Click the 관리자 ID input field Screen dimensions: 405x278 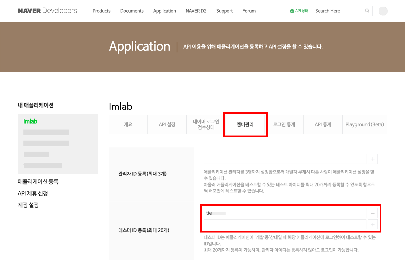[285, 159]
